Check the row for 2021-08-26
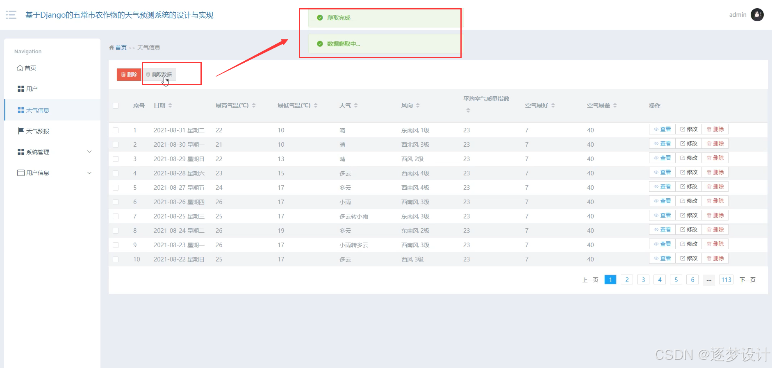The width and height of the screenshot is (772, 368). pyautogui.click(x=116, y=202)
